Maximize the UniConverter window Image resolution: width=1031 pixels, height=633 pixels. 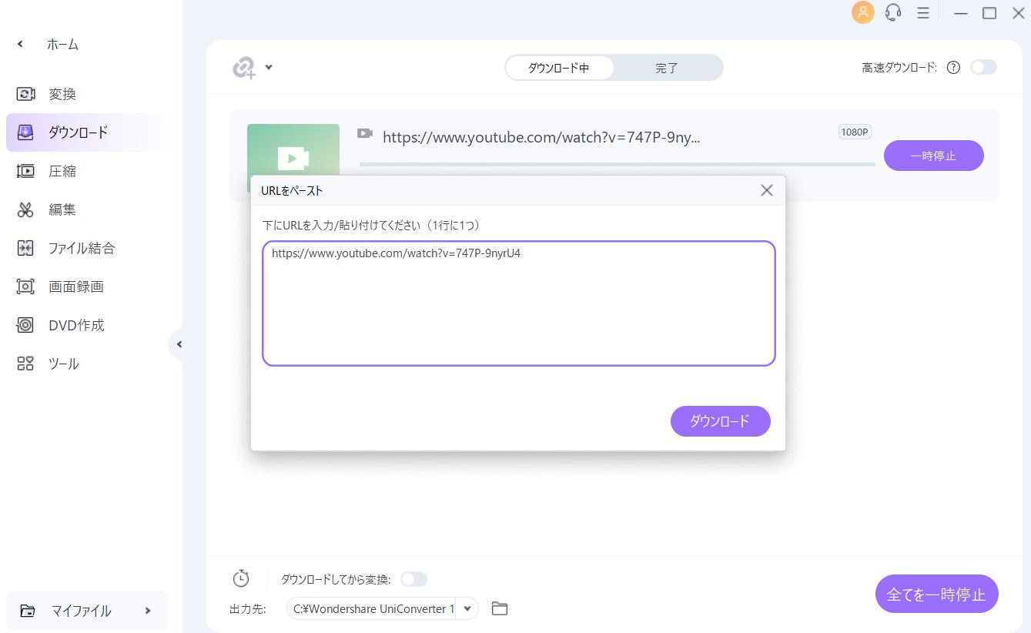pyautogui.click(x=989, y=13)
